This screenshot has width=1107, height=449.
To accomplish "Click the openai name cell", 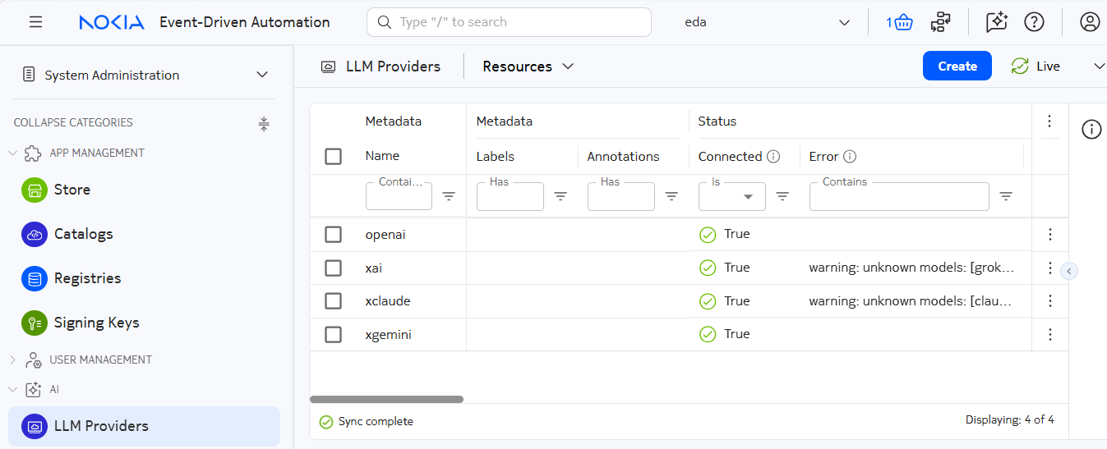I will click(x=385, y=235).
